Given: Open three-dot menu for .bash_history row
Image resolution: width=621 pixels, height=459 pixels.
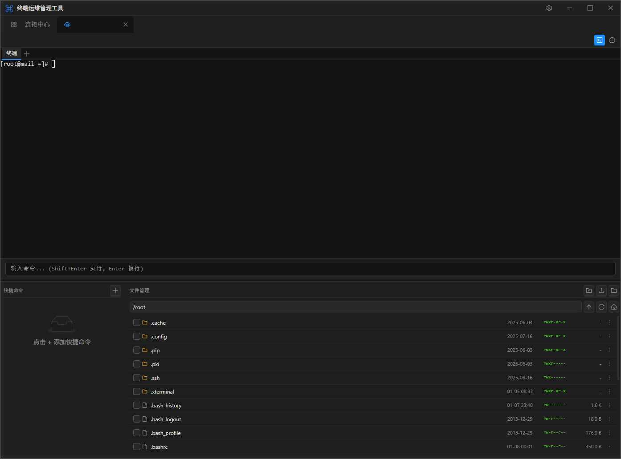Looking at the screenshot, I should point(609,405).
